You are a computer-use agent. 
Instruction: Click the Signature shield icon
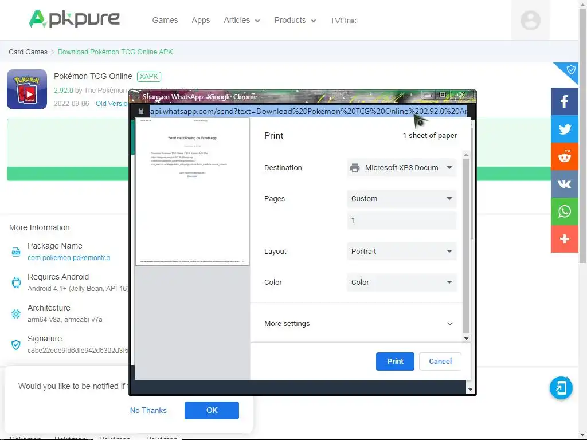[15, 344]
